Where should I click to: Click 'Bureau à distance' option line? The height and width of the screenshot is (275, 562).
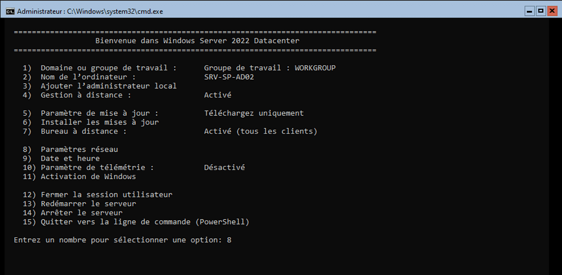pyautogui.click(x=83, y=131)
